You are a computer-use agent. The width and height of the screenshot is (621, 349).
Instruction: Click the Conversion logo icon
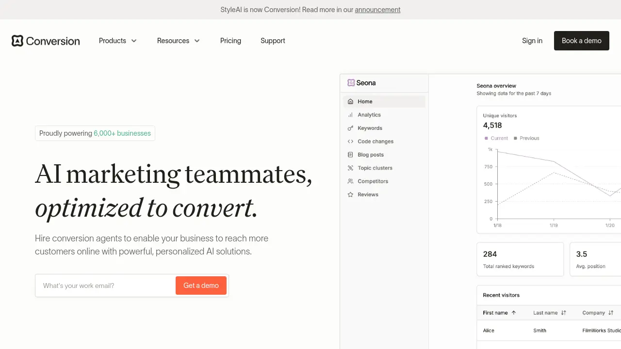click(17, 41)
